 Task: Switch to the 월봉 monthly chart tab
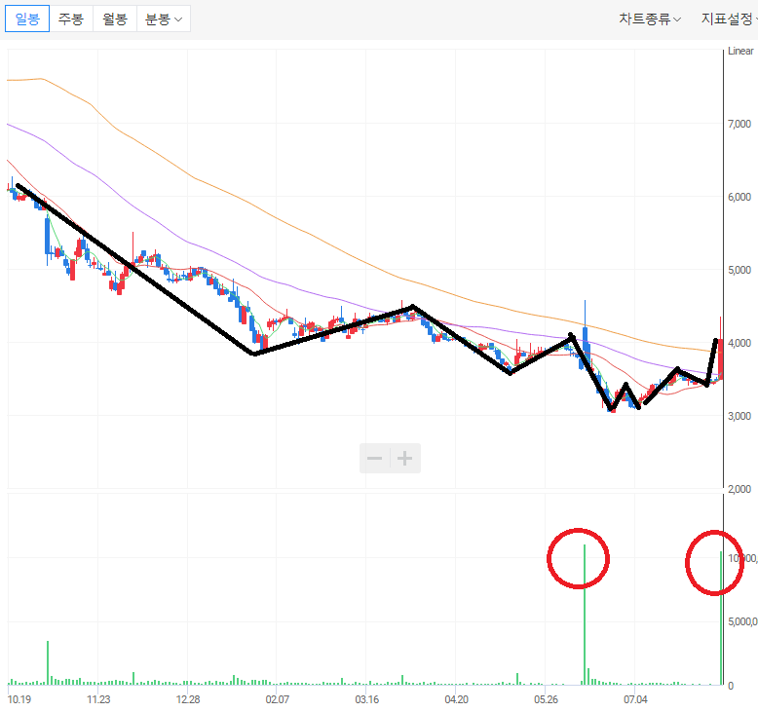(115, 19)
